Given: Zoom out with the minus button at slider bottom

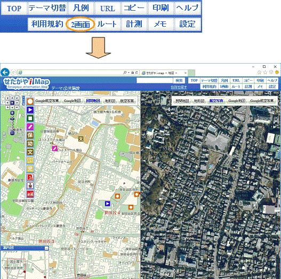Looking at the screenshot, I should [x=12, y=133].
